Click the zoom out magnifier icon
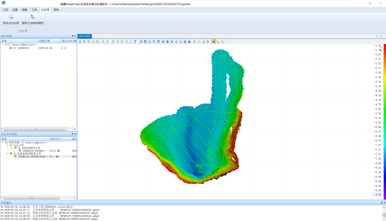The image size is (386, 221). click(x=89, y=41)
